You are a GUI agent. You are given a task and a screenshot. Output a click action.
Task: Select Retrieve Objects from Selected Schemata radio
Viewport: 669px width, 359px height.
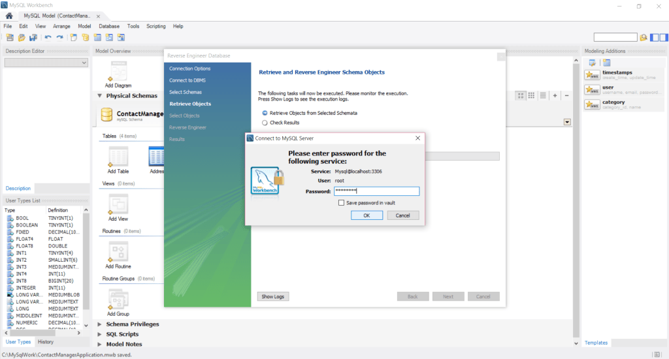(x=265, y=113)
